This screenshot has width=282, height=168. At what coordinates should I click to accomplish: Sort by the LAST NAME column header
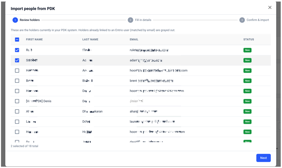tap(90, 39)
